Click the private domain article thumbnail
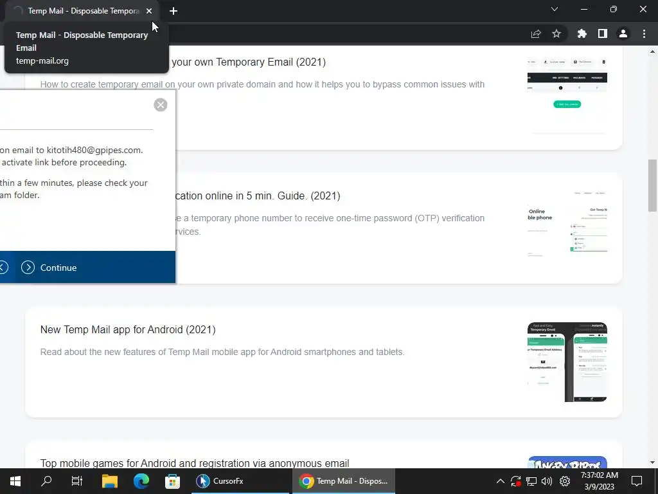The image size is (658, 494). [567, 96]
